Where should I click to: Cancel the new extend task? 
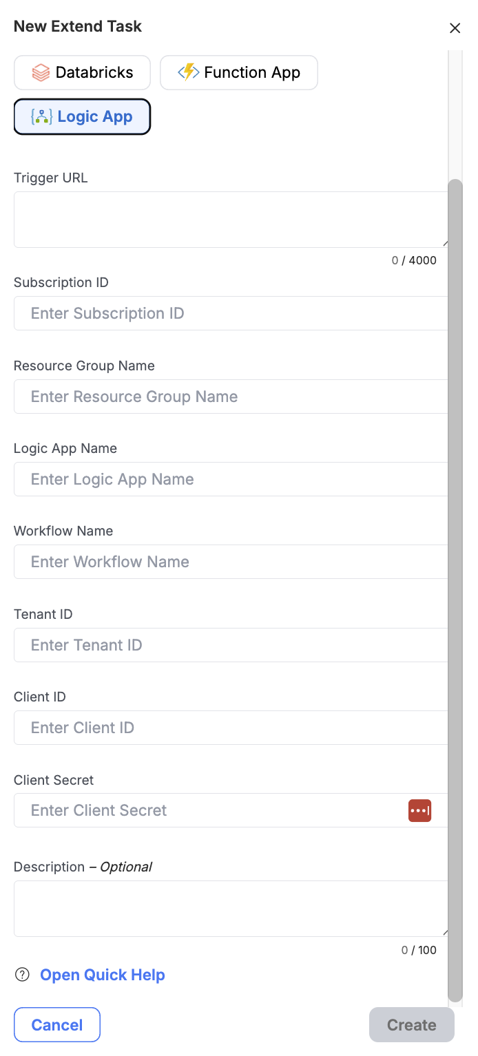click(57, 1025)
